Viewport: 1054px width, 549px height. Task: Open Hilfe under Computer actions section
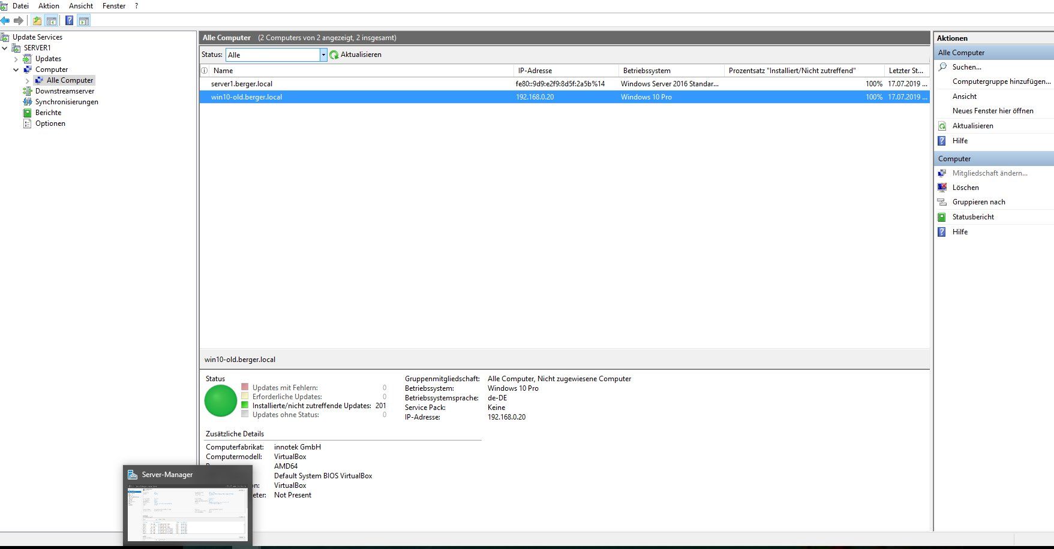[960, 232]
